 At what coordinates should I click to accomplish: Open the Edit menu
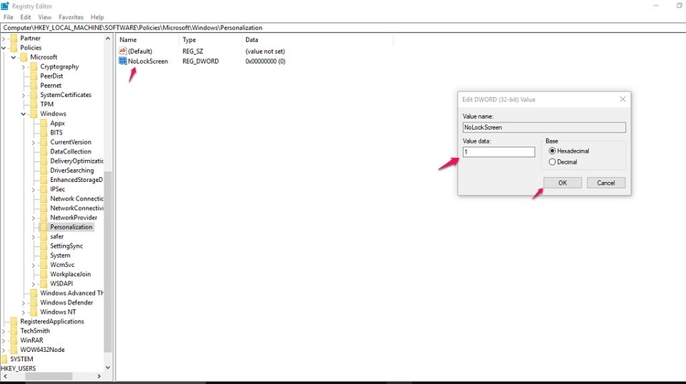pyautogui.click(x=26, y=17)
